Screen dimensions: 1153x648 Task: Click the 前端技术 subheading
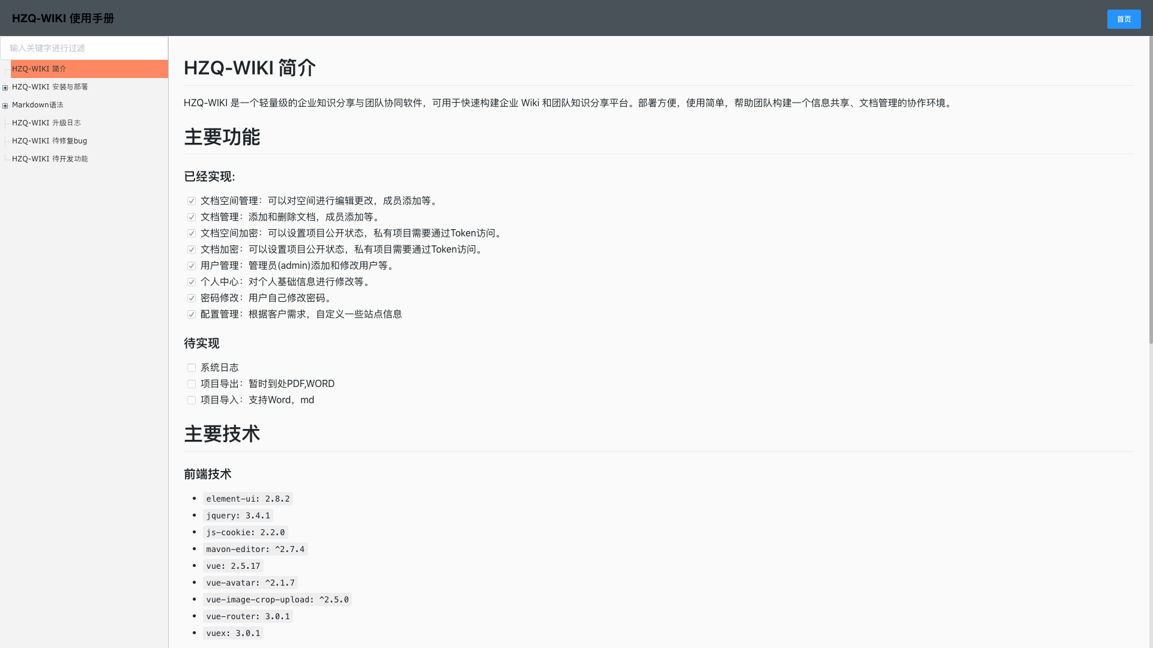pos(208,474)
